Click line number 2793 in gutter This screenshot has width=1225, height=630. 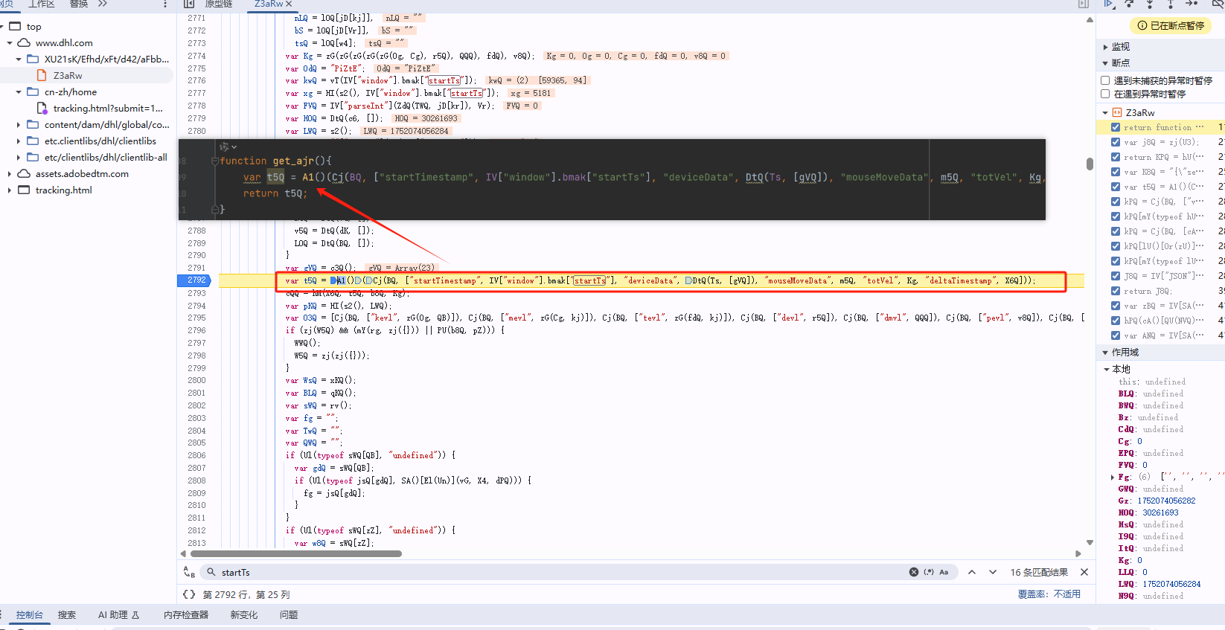(x=197, y=293)
